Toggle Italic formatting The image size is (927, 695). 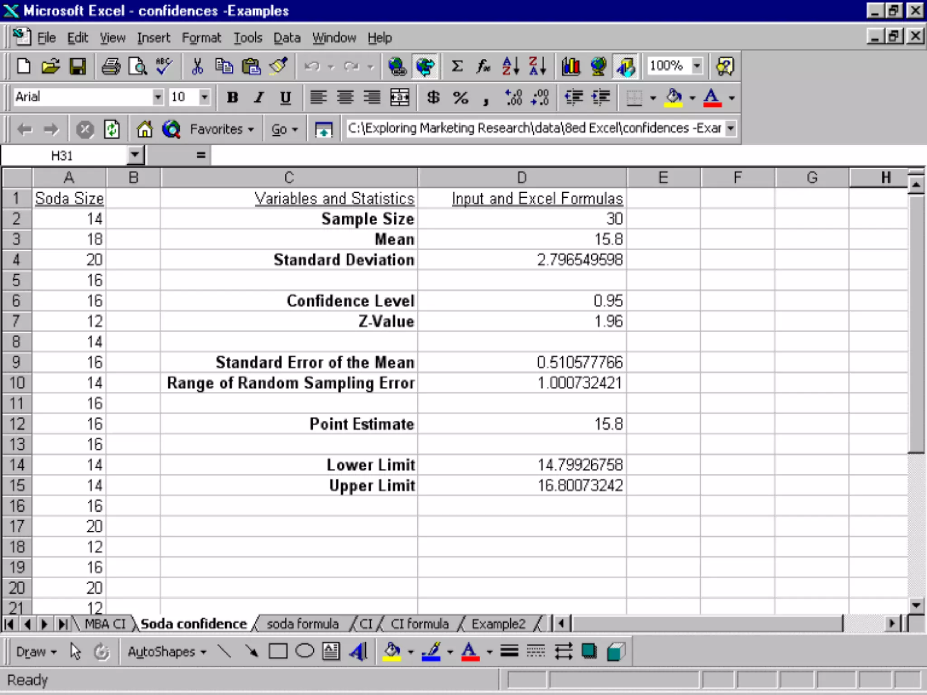click(258, 97)
